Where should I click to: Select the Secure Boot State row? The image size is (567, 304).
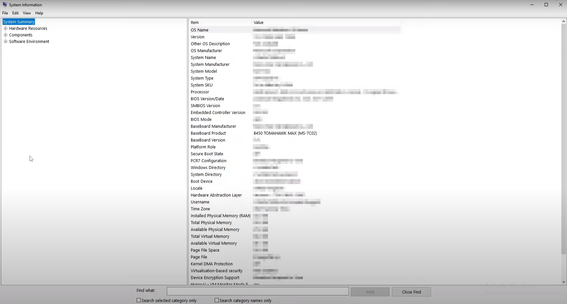point(295,154)
